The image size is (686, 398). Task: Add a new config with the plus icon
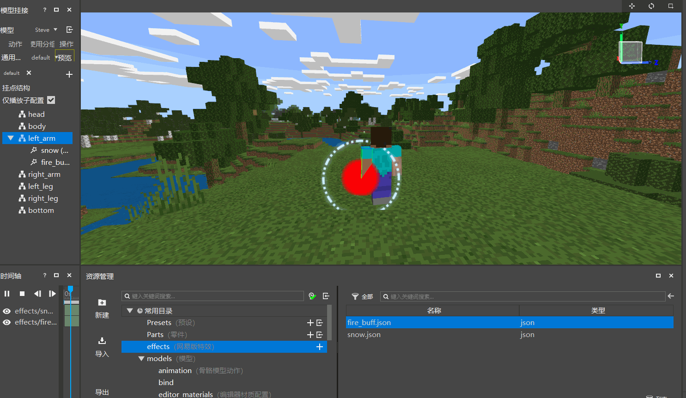click(x=69, y=74)
